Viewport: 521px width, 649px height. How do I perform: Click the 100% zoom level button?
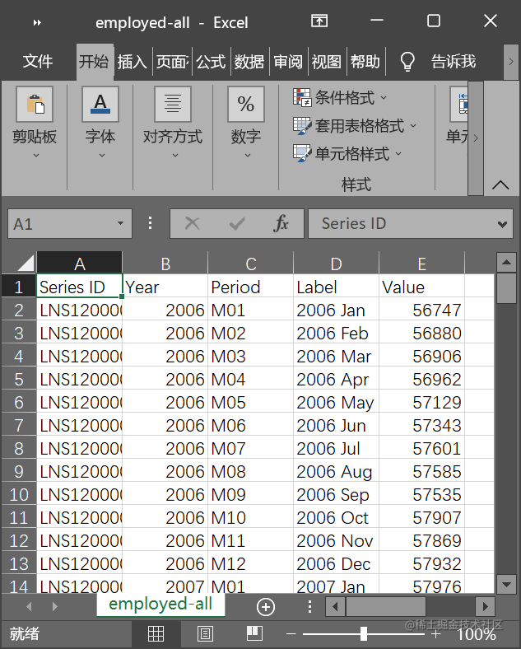[x=477, y=633]
